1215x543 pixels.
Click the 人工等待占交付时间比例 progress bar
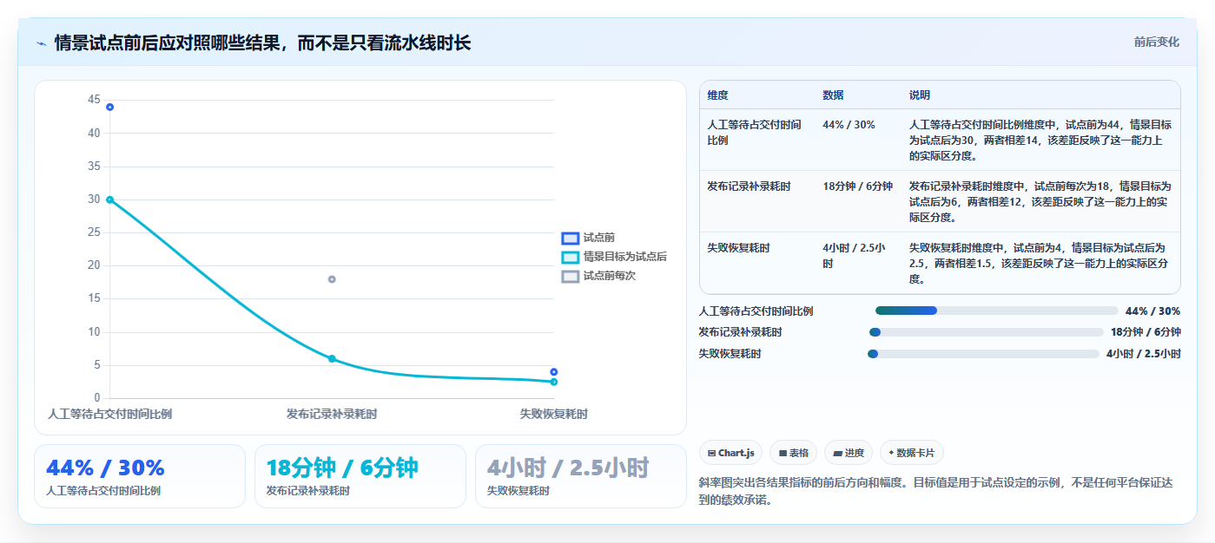coord(996,311)
